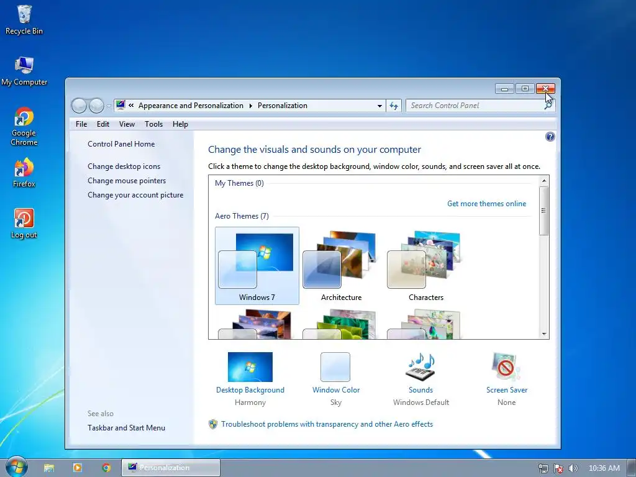Open Change desktop icons
The height and width of the screenshot is (477, 636).
point(124,166)
